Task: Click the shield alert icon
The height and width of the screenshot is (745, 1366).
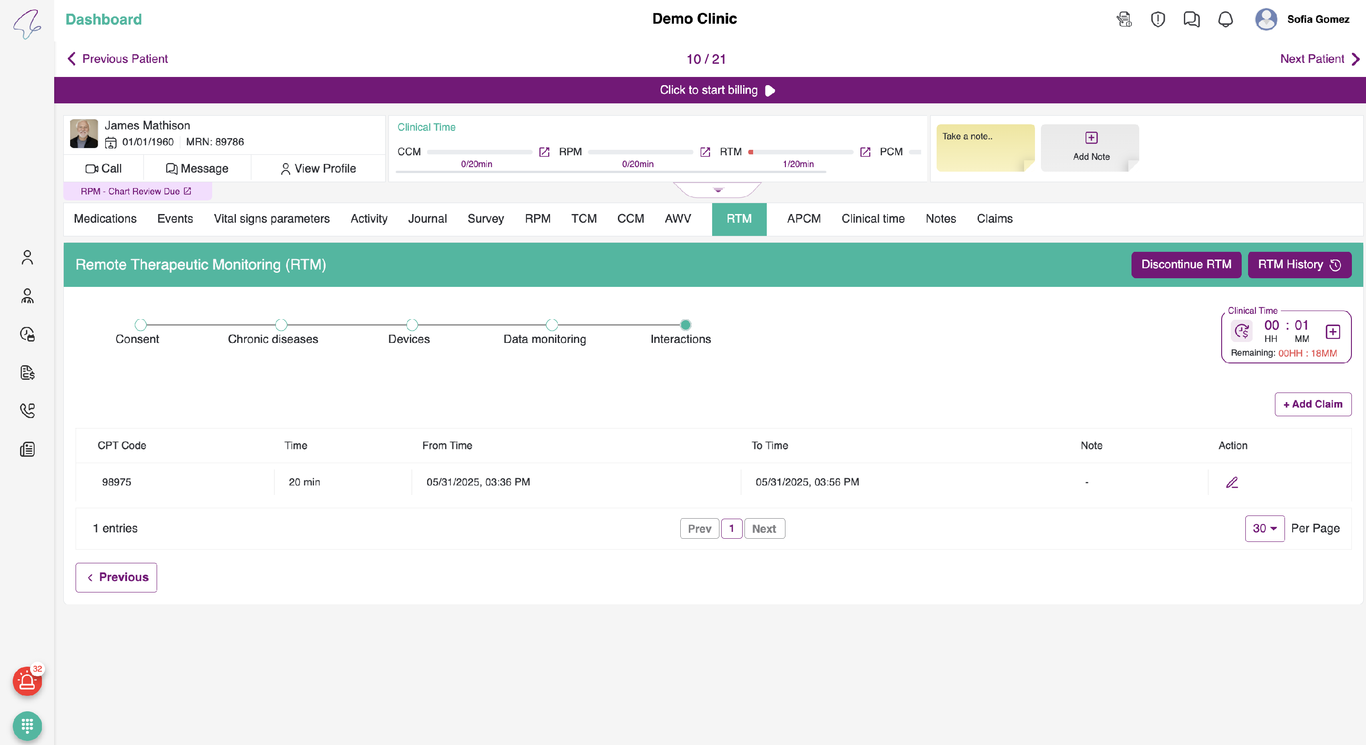Action: coord(1157,20)
